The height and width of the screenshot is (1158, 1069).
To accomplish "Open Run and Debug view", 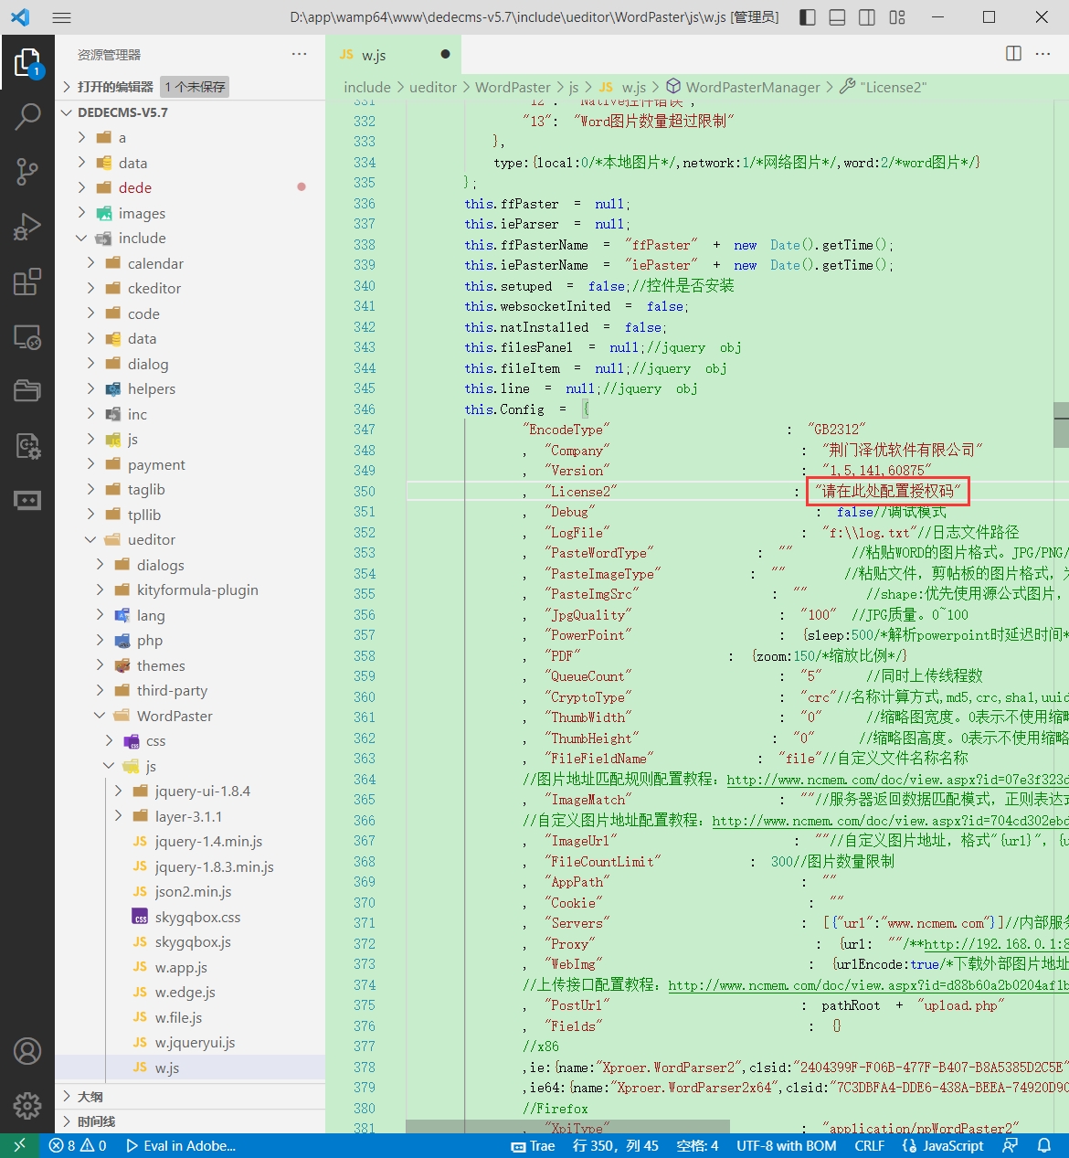I will tap(27, 227).
